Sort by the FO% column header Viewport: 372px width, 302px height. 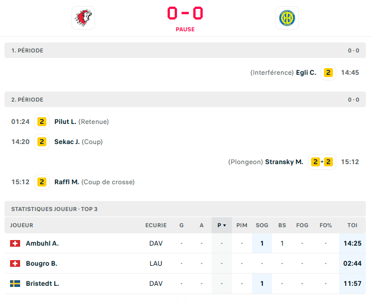(326, 226)
